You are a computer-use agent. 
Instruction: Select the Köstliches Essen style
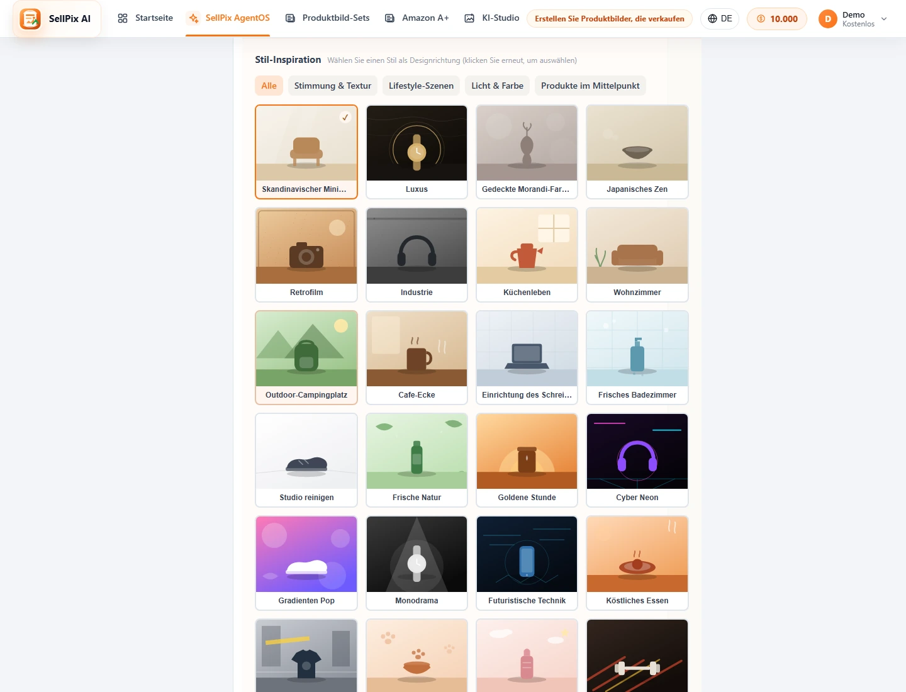pos(637,563)
